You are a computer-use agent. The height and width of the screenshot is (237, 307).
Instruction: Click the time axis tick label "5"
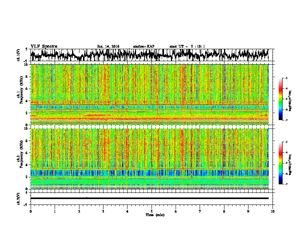click(x=152, y=211)
